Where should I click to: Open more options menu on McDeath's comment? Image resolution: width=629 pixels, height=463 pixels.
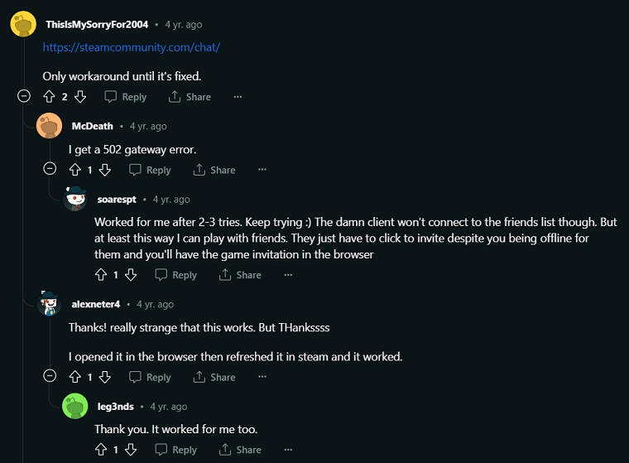(262, 170)
